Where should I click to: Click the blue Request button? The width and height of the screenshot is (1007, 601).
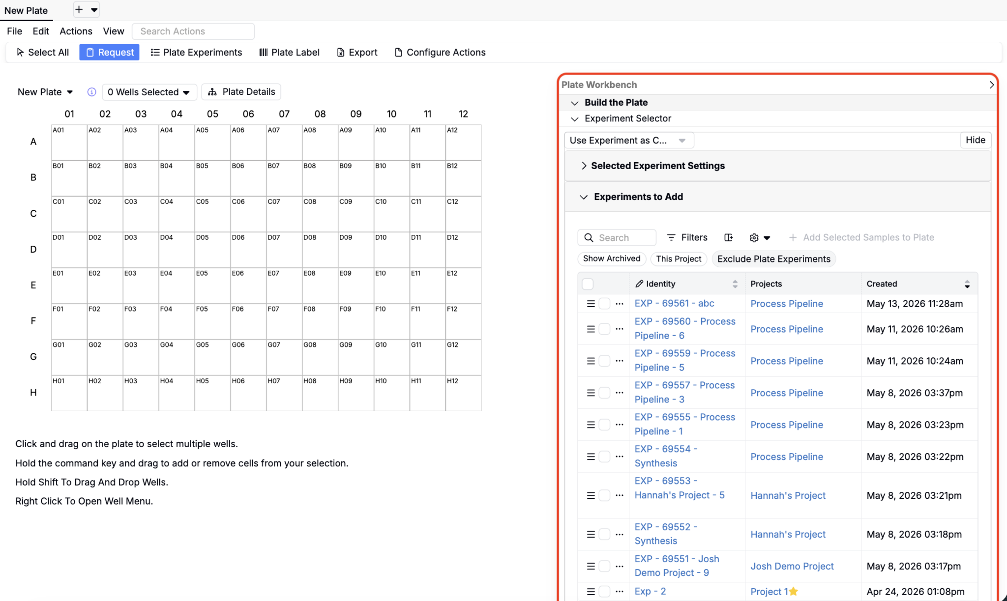(109, 52)
